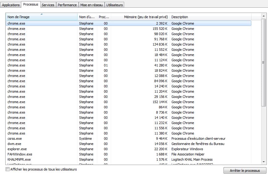Select chrome.exe row using 98 020 K
Viewport: 268px width, 177px height.
(128, 34)
